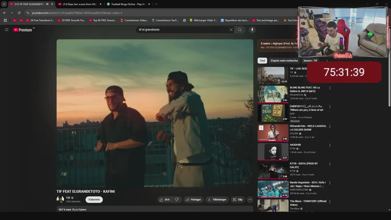The height and width of the screenshot is (220, 391).
Task: Start voice search with microphone icon
Action: [x=252, y=30]
